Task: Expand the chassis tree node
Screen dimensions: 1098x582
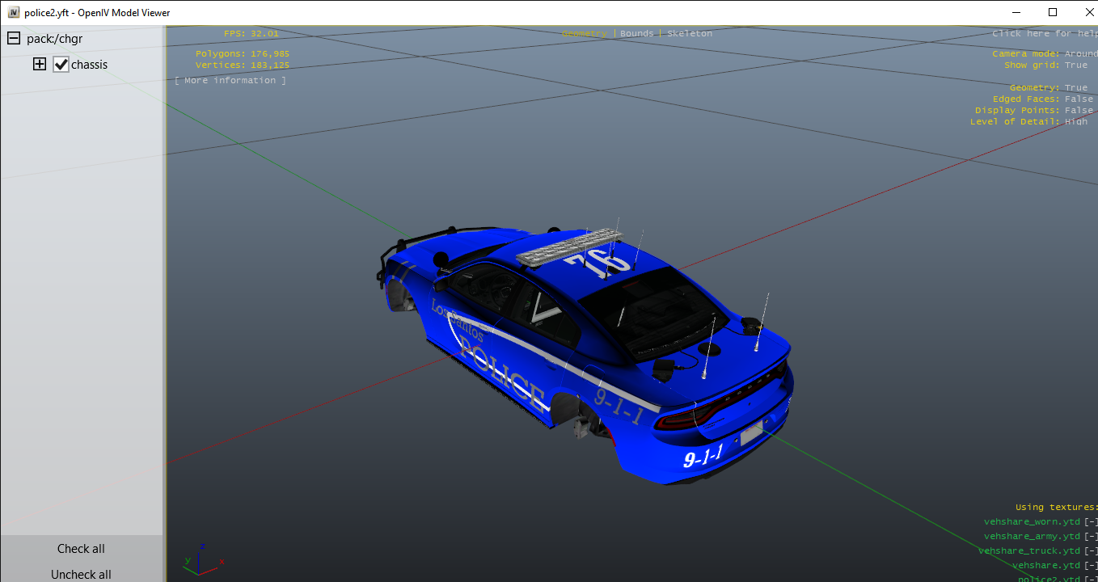Action: [x=39, y=64]
